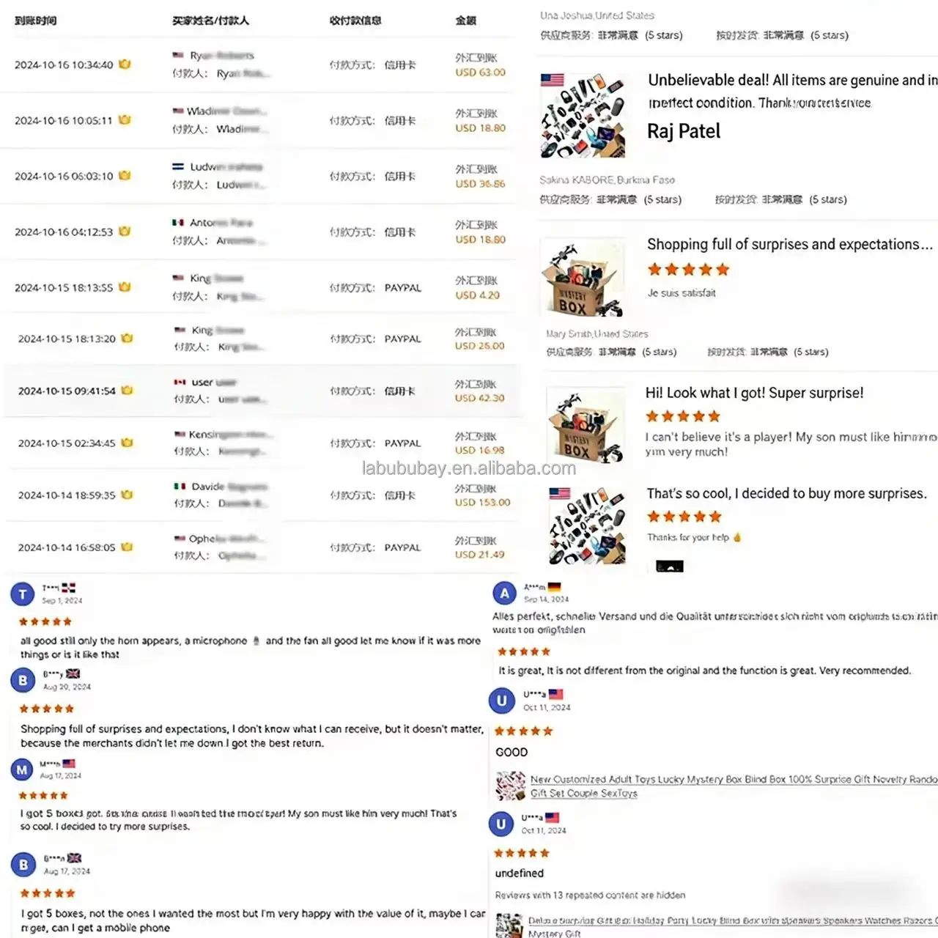Image resolution: width=938 pixels, height=938 pixels.
Task: Click the gold badge beside 2024-10-16 10:34:40
Action: point(125,64)
